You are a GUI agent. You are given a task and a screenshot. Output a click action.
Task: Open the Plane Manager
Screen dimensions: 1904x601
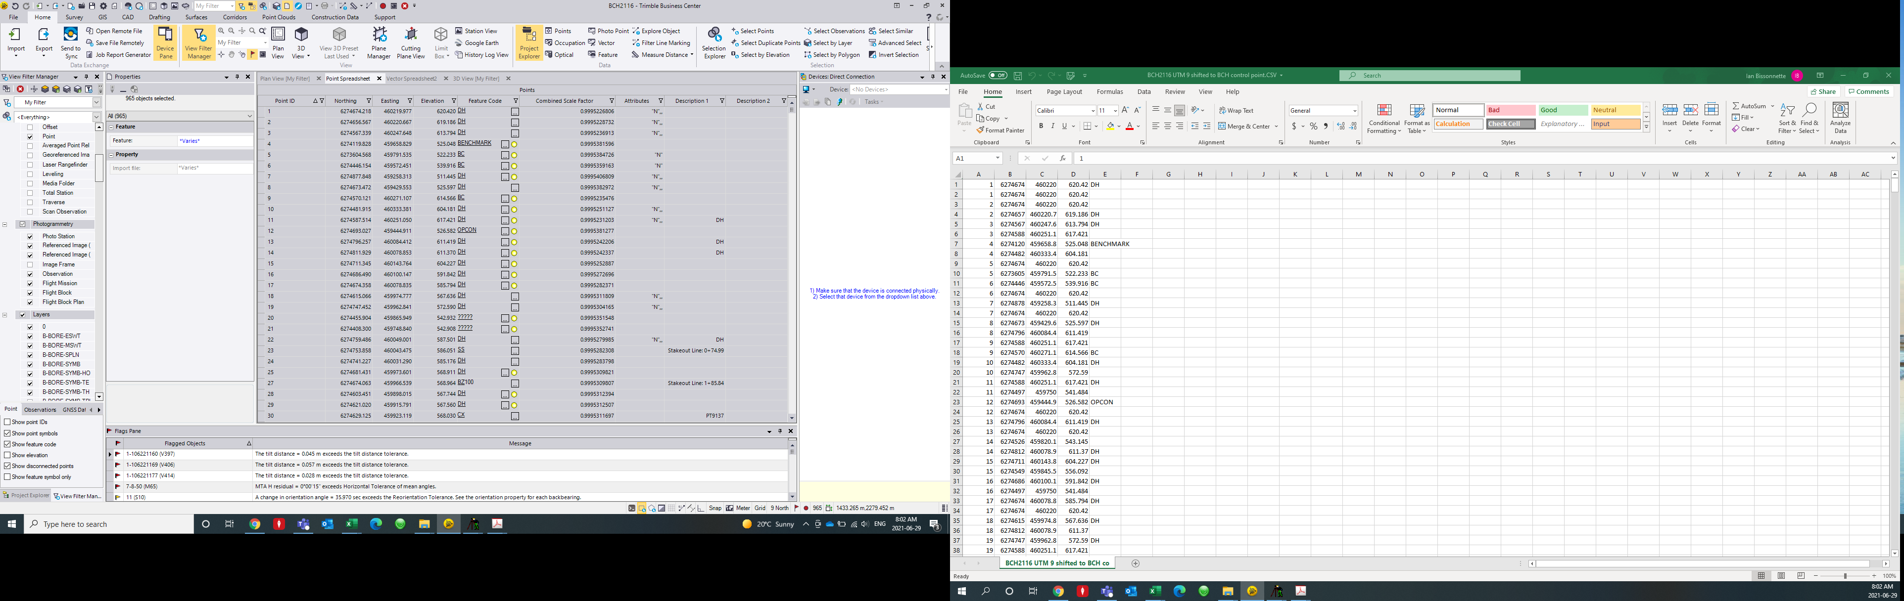[379, 43]
